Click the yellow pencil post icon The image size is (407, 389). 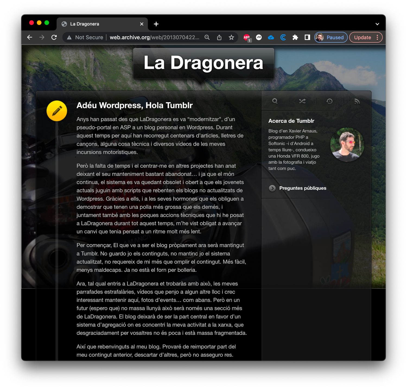click(x=57, y=111)
